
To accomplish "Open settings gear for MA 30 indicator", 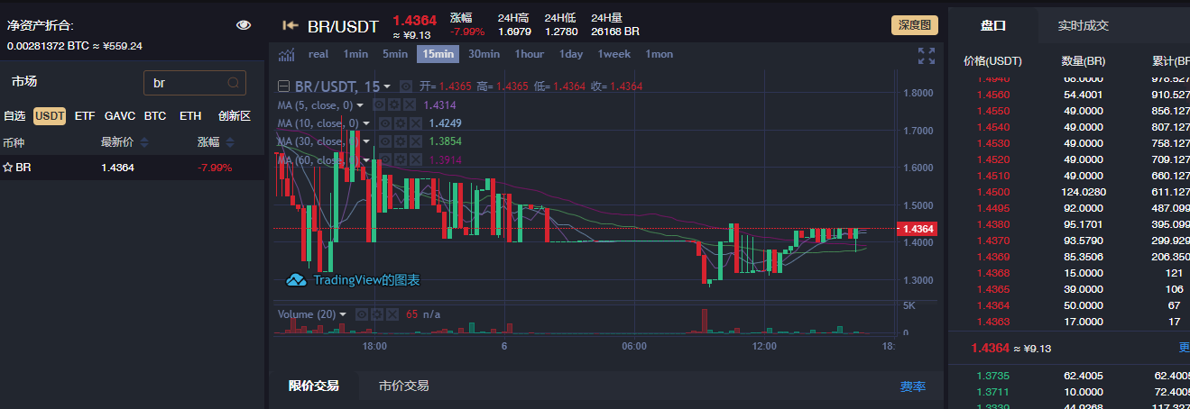I will tap(399, 141).
